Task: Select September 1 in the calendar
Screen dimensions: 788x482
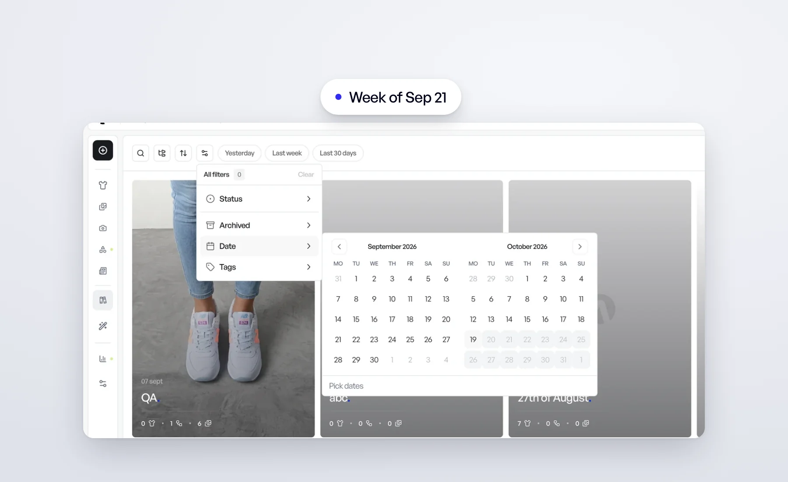Action: (x=356, y=279)
